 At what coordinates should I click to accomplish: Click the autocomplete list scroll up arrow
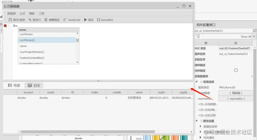coord(77,33)
